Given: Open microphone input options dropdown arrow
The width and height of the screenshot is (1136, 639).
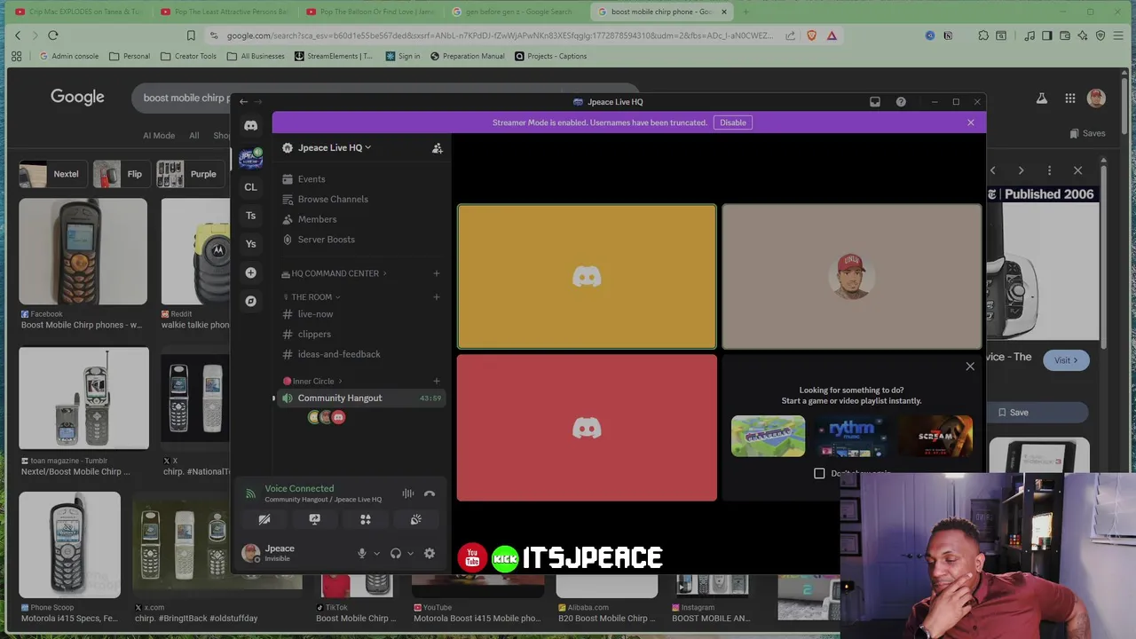Looking at the screenshot, I should click(x=376, y=554).
